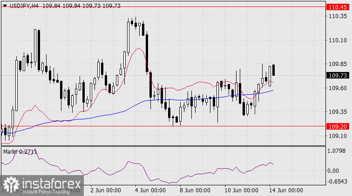The image size is (352, 196).
Task: Select the red 109.20 price level tag
Action: (337, 126)
